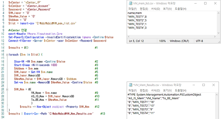221x119 pixels.
Task: Open 도움말(H) menu in VM_Mem_Results.csv Notepad
Action: [x=181, y=90]
